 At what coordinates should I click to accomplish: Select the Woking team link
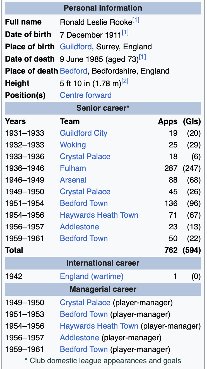pyautogui.click(x=73, y=145)
